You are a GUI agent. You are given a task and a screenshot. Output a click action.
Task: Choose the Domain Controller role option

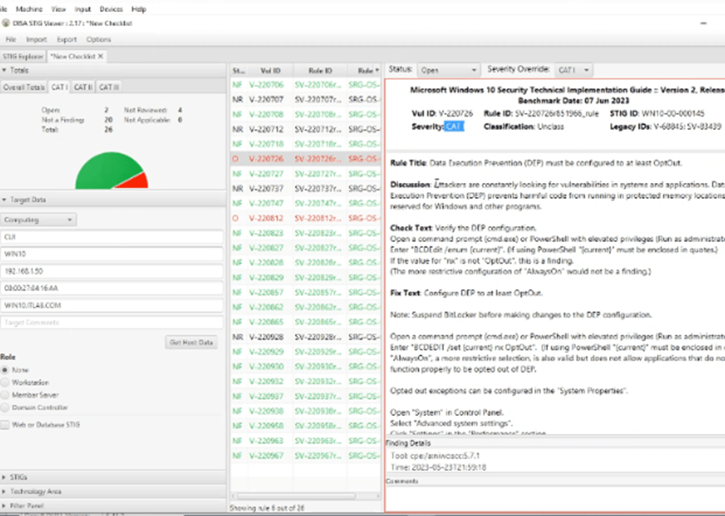pos(5,408)
